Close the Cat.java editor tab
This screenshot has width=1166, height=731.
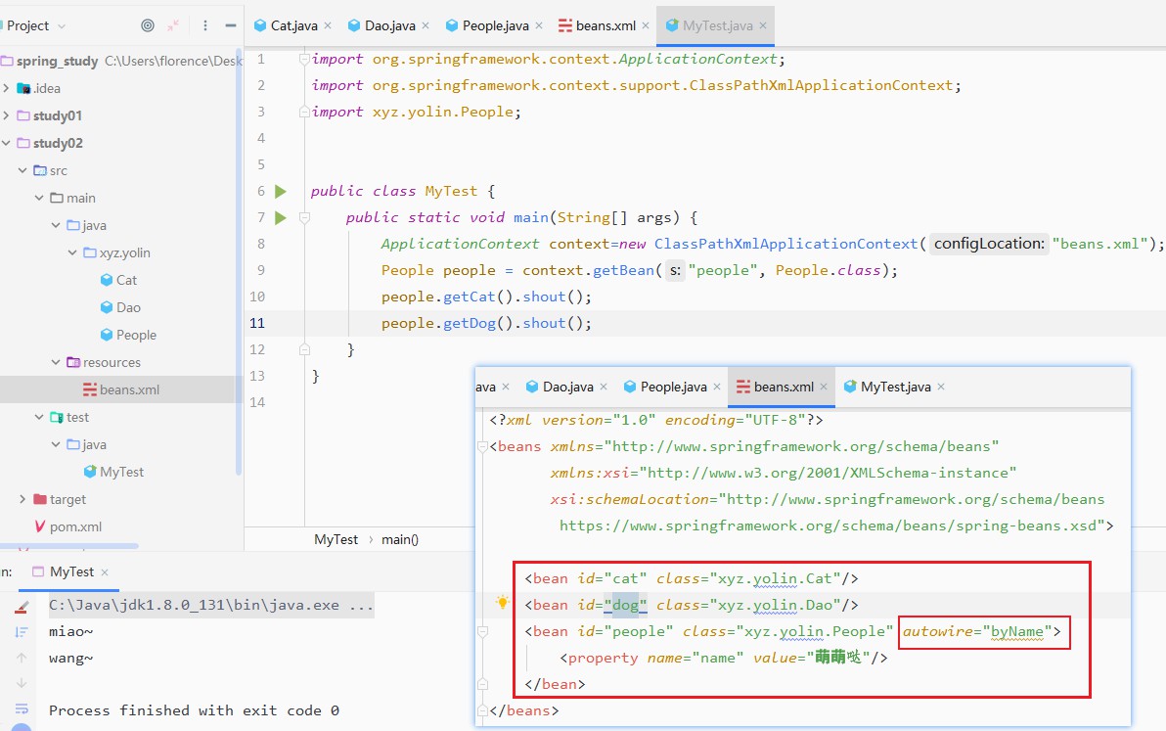(x=327, y=25)
